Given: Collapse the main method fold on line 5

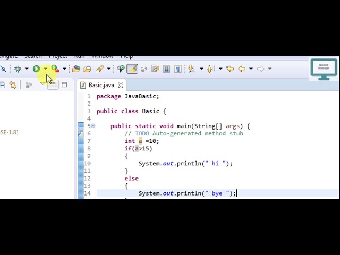Looking at the screenshot, I should point(93,126).
